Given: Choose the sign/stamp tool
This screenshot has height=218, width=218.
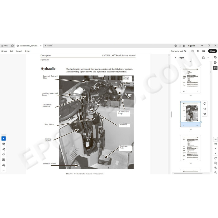Looking at the screenshot, I should click(4, 165).
